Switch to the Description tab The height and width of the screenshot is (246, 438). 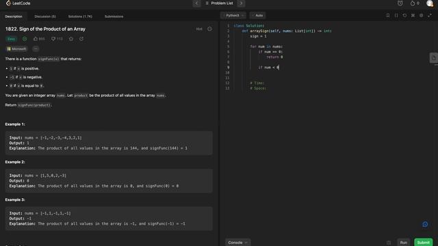click(x=14, y=16)
